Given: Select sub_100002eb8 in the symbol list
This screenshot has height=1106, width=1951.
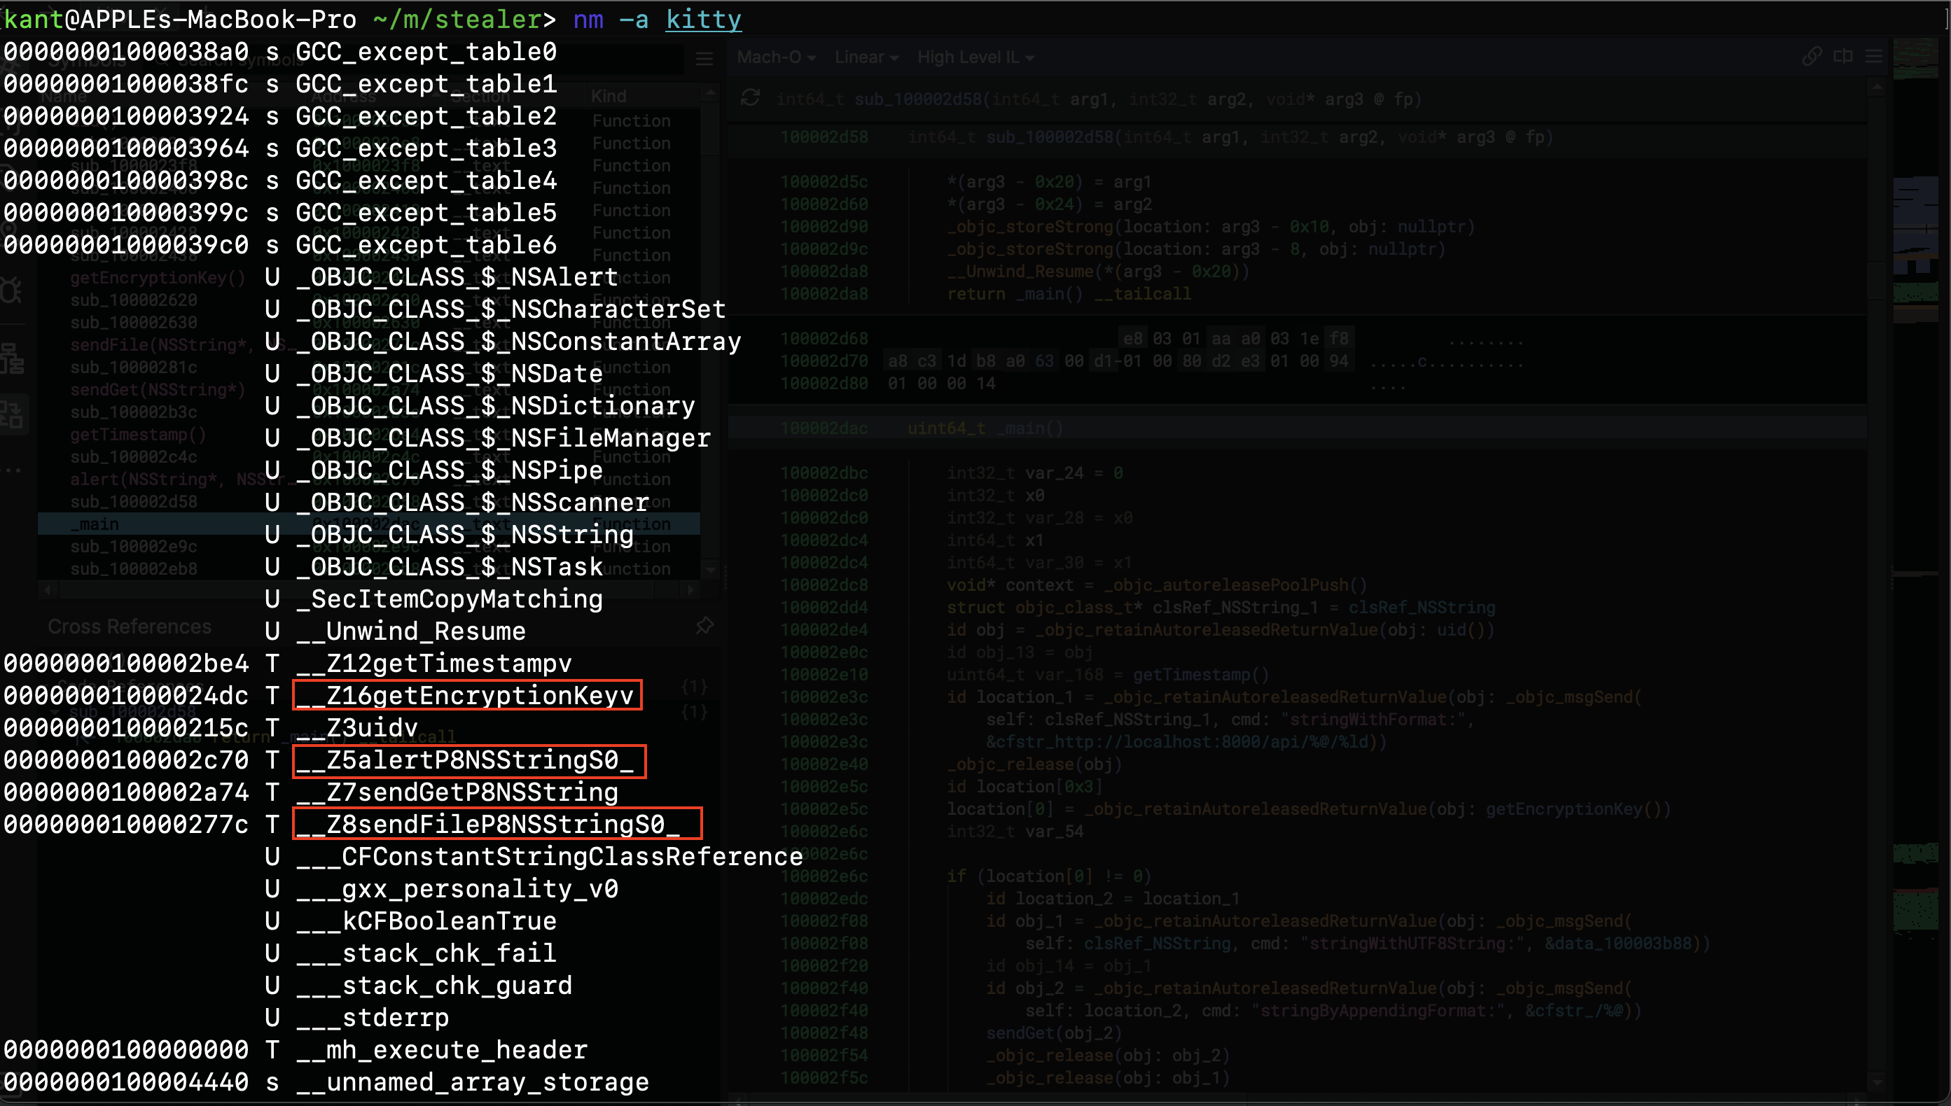Looking at the screenshot, I should [x=133, y=568].
